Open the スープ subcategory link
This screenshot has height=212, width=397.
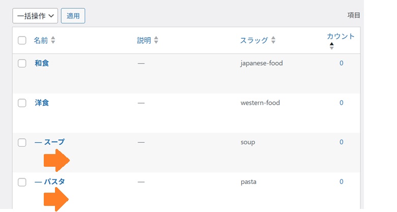click(53, 142)
